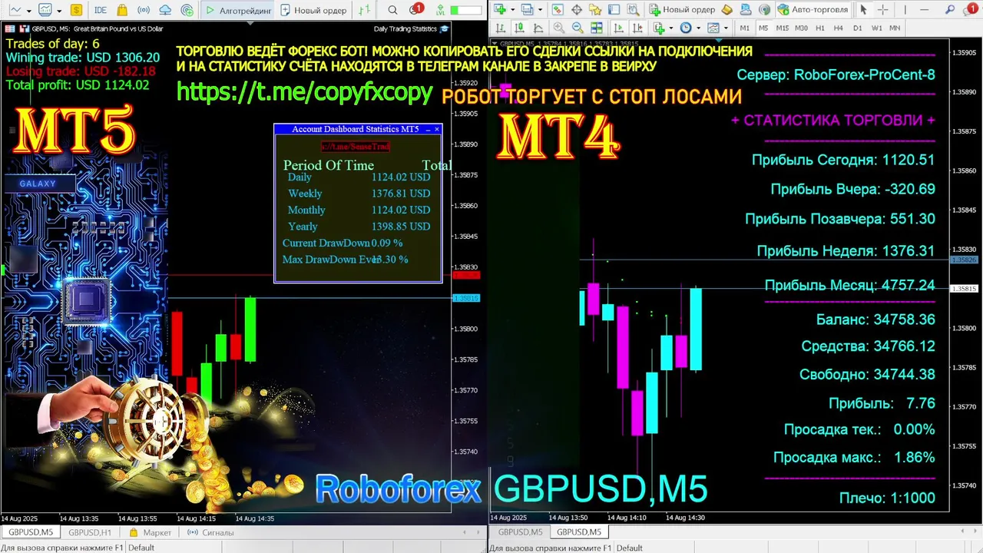Select the vertical line tool in MT4
The image size is (983, 553).
[x=905, y=9]
